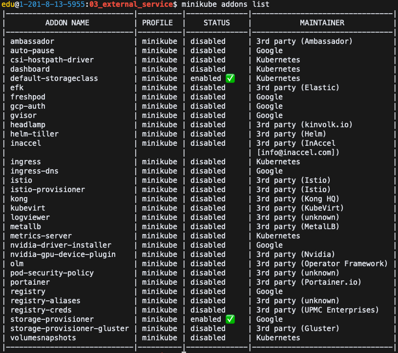
Task: Select the 'registry' addon name
Action: pyautogui.click(x=28, y=292)
